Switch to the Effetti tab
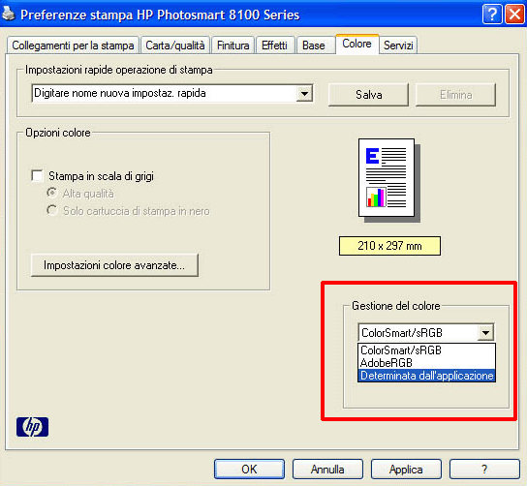 click(x=274, y=45)
